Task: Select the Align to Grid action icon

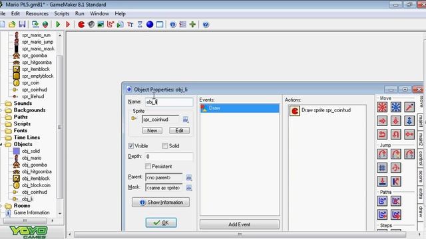Action: click(x=382, y=168)
